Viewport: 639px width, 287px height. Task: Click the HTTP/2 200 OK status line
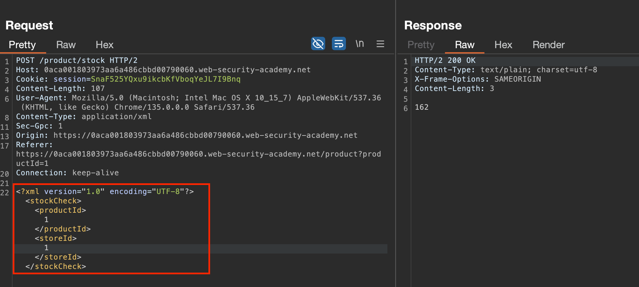click(445, 61)
